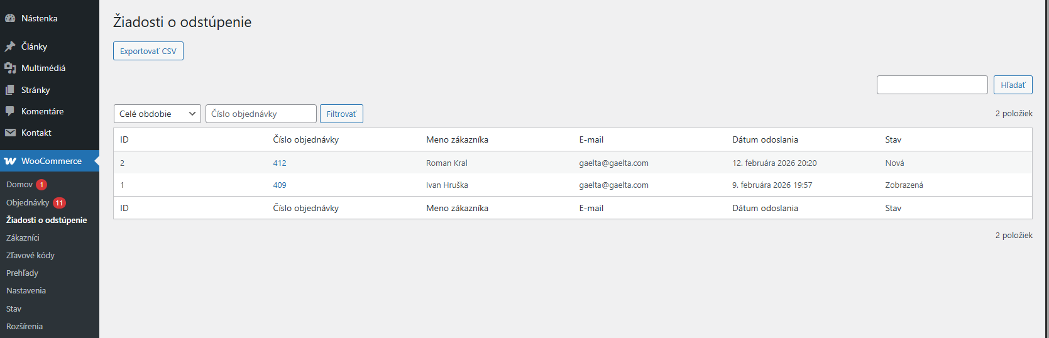Open order number 409 link
The width and height of the screenshot is (1049, 338).
click(x=280, y=185)
